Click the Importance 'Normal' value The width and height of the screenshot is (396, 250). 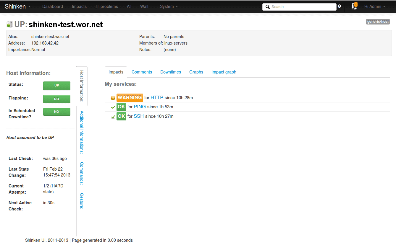[x=38, y=50]
